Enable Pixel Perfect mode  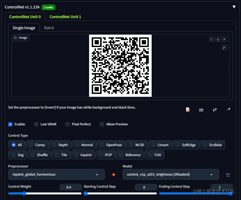coord(67,124)
